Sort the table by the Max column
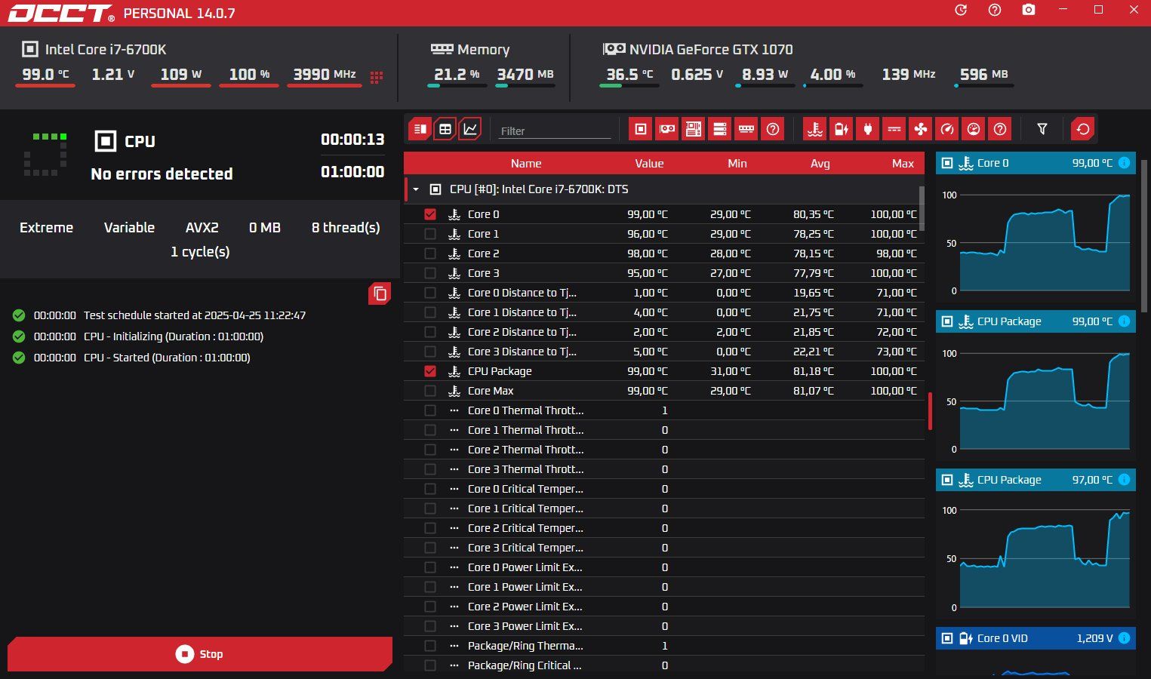Viewport: 1151px width, 679px height. click(x=903, y=163)
